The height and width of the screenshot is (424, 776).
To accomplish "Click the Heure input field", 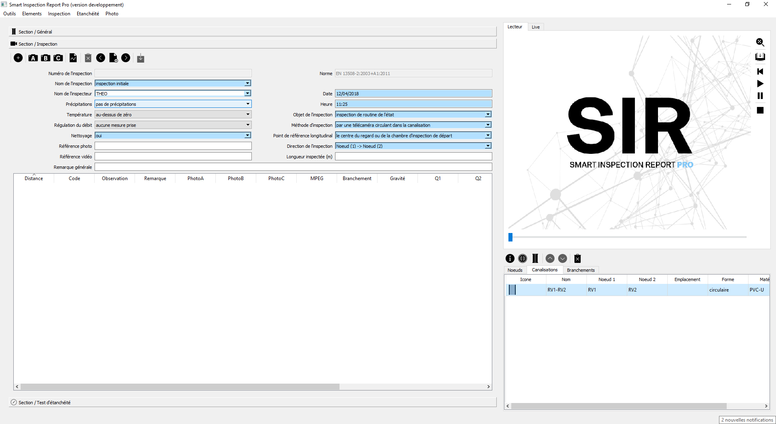I will pos(413,104).
